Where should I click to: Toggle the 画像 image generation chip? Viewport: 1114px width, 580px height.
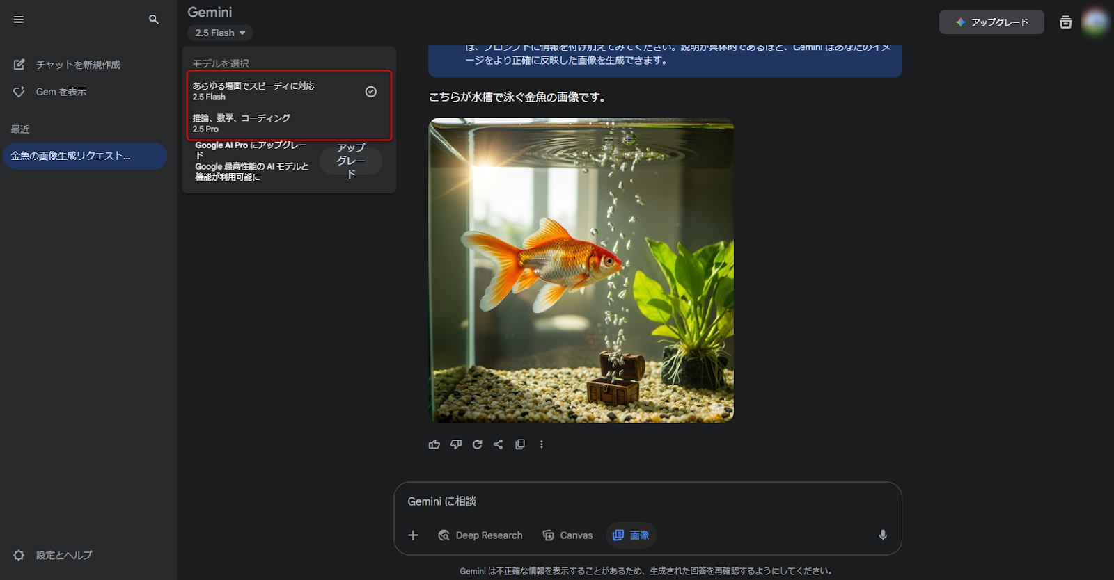tap(631, 535)
